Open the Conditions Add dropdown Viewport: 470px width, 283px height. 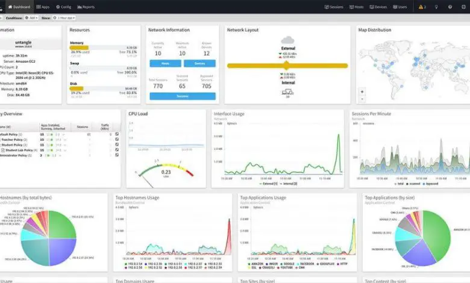coord(31,18)
